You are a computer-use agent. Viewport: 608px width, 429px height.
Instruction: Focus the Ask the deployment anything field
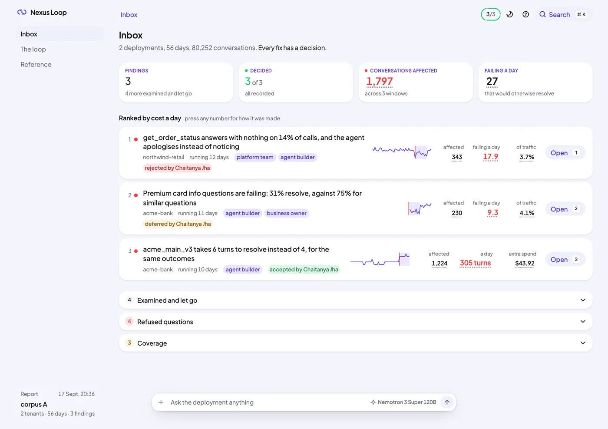pyautogui.click(x=267, y=402)
